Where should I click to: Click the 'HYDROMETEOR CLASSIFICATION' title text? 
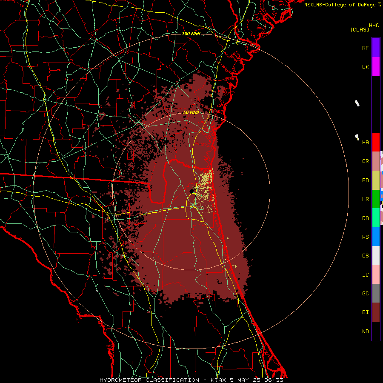pyautogui.click(x=149, y=380)
